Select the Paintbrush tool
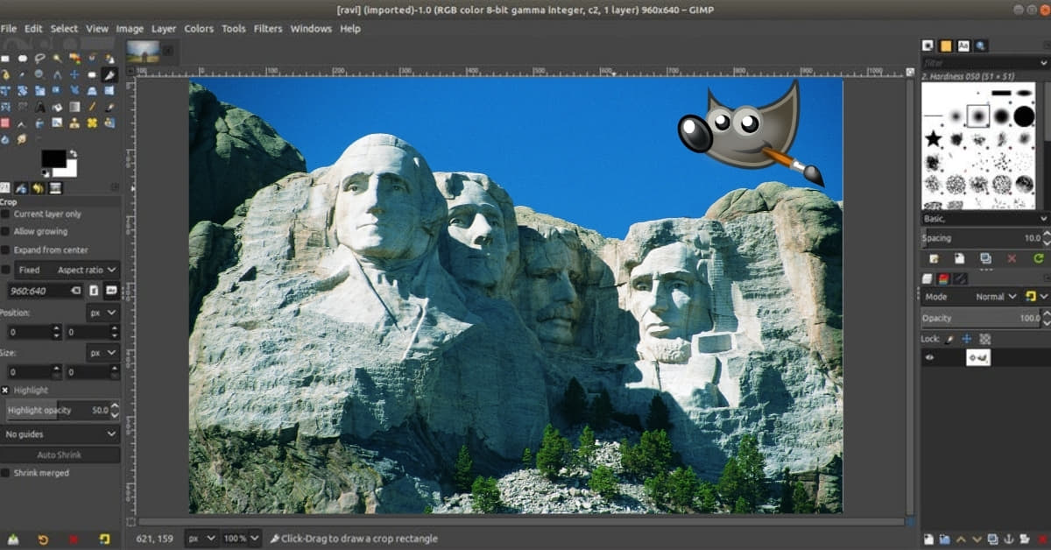 point(109,107)
